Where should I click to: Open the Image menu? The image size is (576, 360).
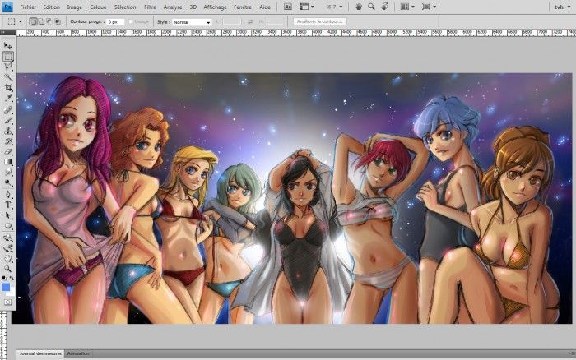click(x=75, y=7)
